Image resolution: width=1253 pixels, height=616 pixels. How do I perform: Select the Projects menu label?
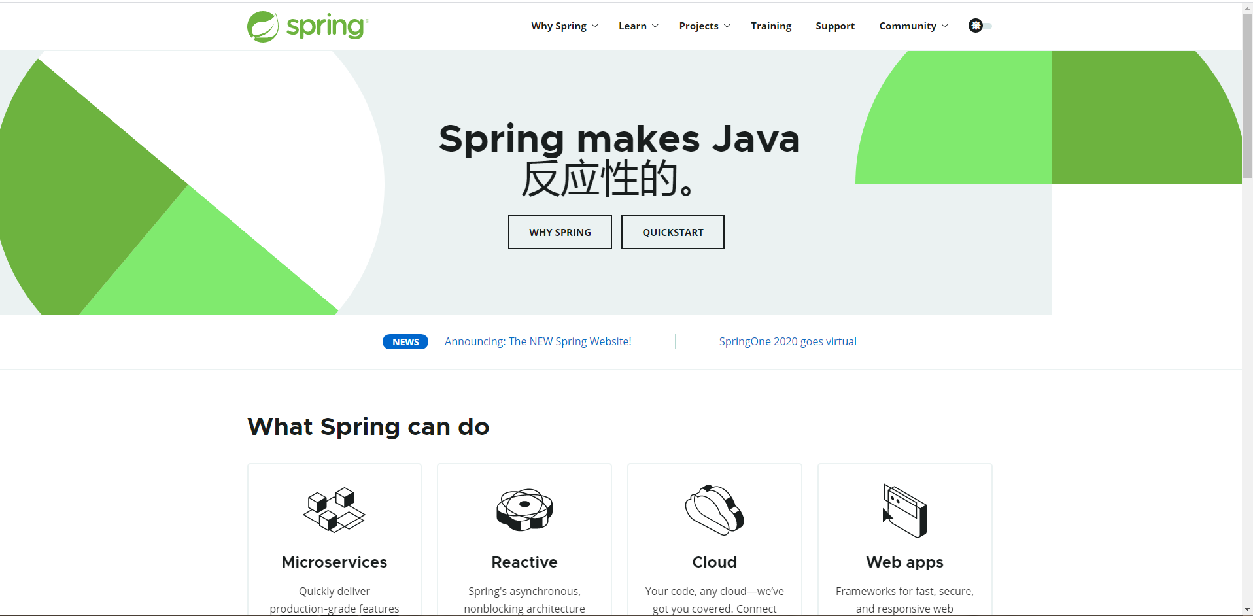(x=698, y=26)
